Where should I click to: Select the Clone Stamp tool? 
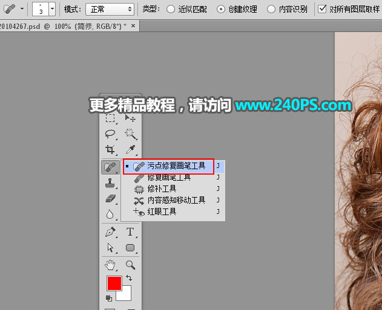click(110, 183)
